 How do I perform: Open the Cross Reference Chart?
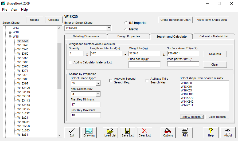click(x=175, y=20)
